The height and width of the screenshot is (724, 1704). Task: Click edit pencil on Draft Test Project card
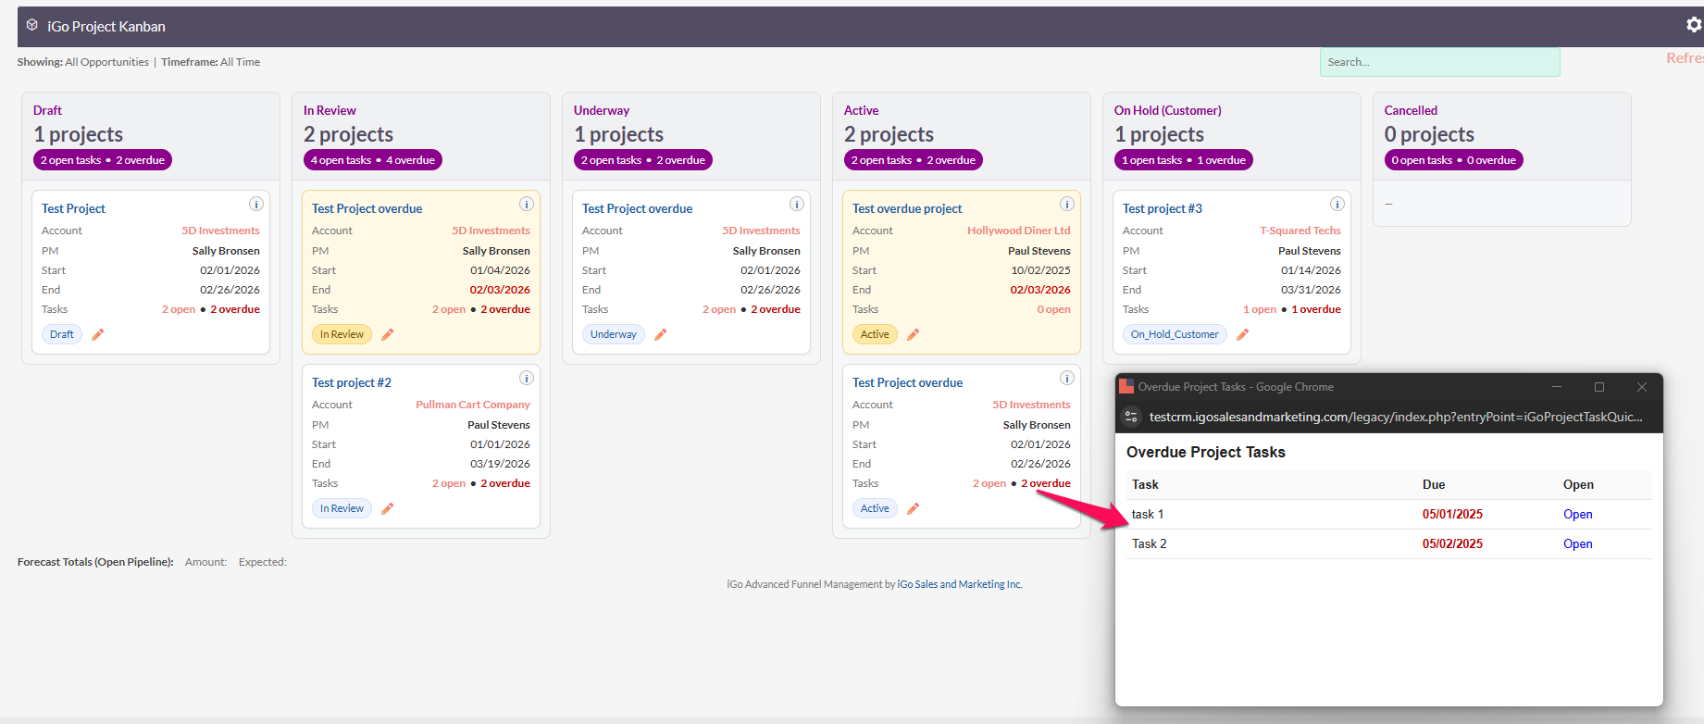(x=98, y=334)
